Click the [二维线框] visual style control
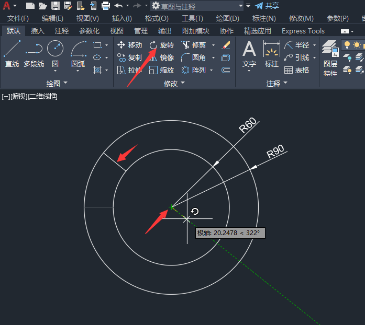This screenshot has width=365, height=325. pos(43,96)
